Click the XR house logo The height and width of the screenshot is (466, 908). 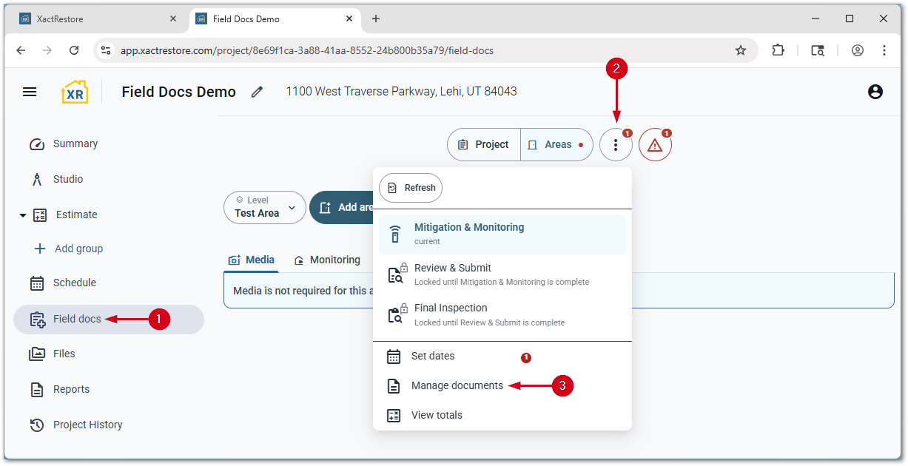point(75,92)
